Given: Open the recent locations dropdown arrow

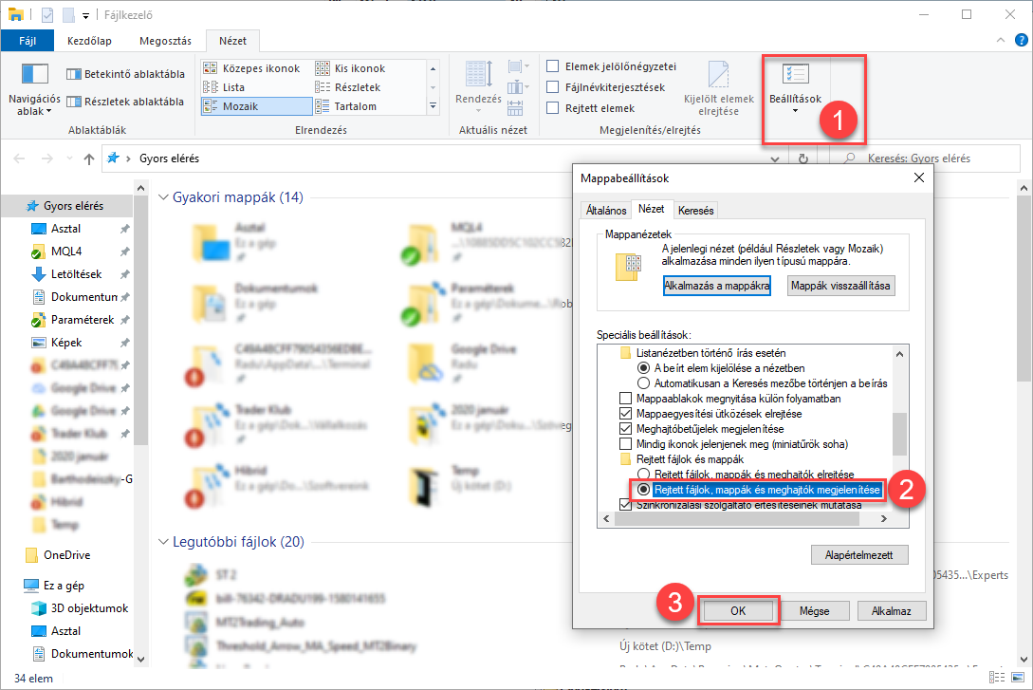Looking at the screenshot, I should click(70, 159).
